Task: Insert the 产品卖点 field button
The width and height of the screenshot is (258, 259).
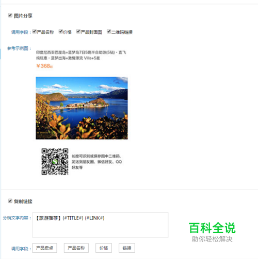Action: tap(45, 248)
